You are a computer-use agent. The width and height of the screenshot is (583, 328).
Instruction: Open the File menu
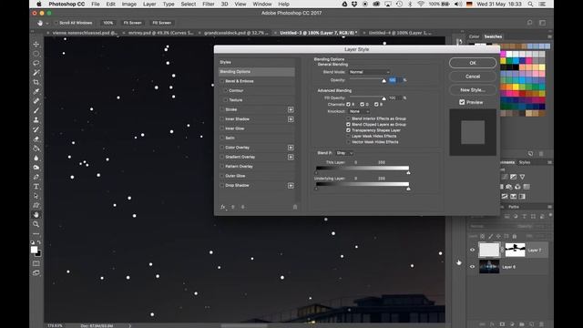96,4
